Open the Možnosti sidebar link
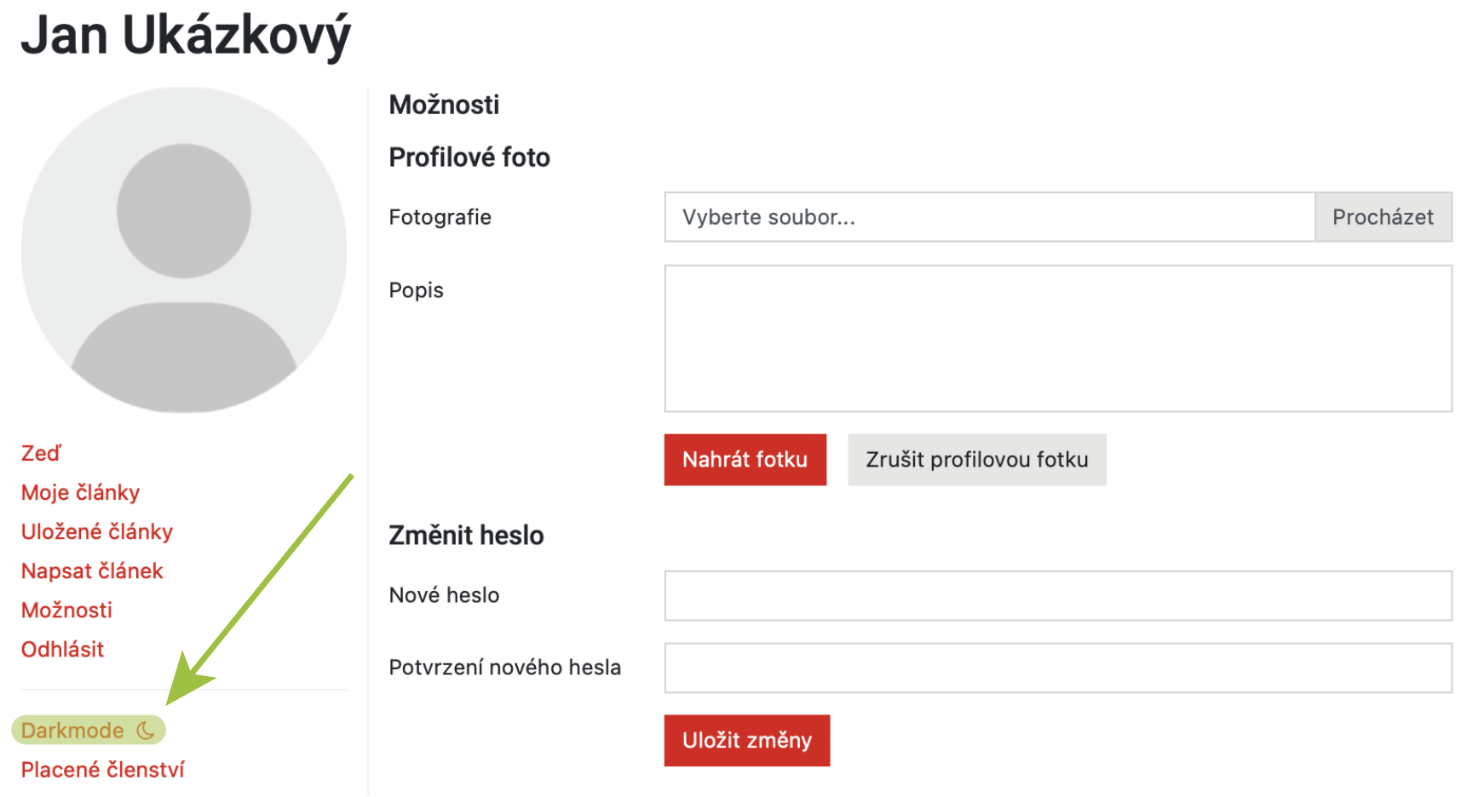 pyautogui.click(x=66, y=610)
